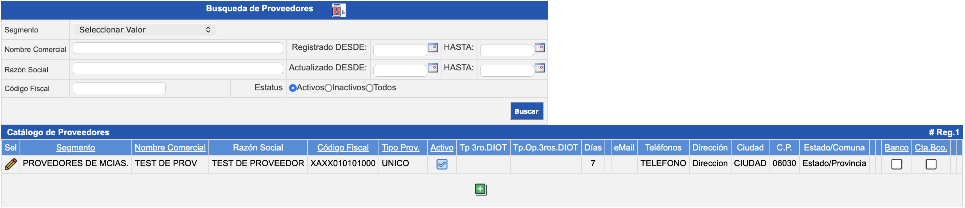Click the Código Fiscal input field
The image size is (965, 208).
(x=119, y=88)
